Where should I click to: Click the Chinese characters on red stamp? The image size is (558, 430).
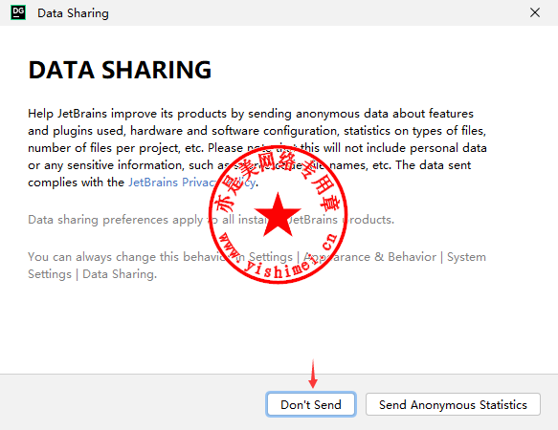click(276, 176)
